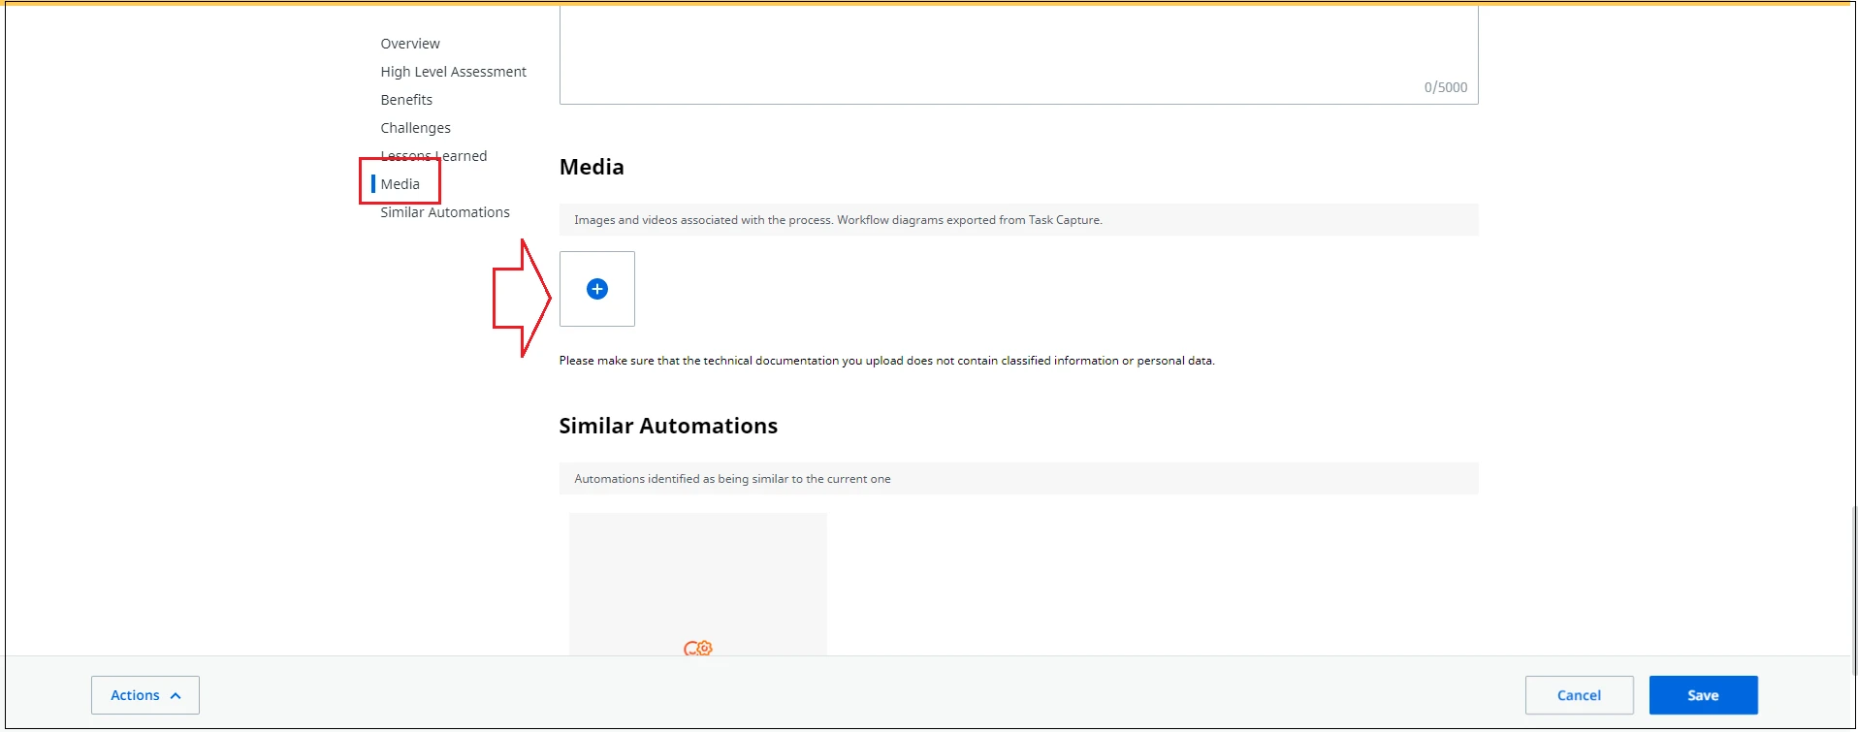1858x732 pixels.
Task: Click the Media section heading
Action: click(592, 167)
